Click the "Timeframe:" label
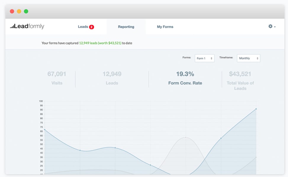The width and height of the screenshot is (288, 177). coord(226,58)
